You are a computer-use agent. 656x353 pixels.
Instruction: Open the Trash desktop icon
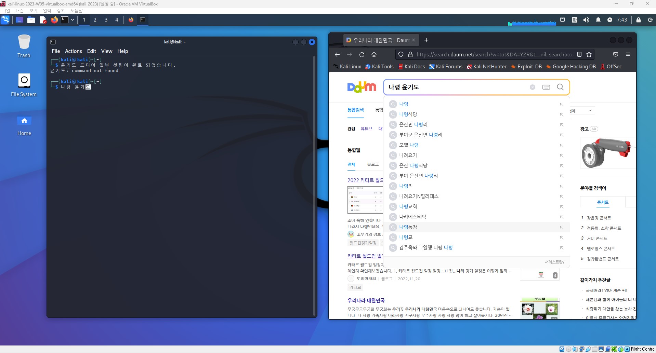[x=24, y=46]
